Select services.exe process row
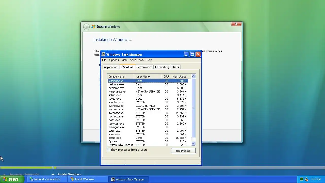This screenshot has width=325, height=183. 148,124
